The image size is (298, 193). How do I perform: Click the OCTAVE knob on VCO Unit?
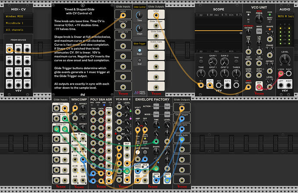[248, 32]
